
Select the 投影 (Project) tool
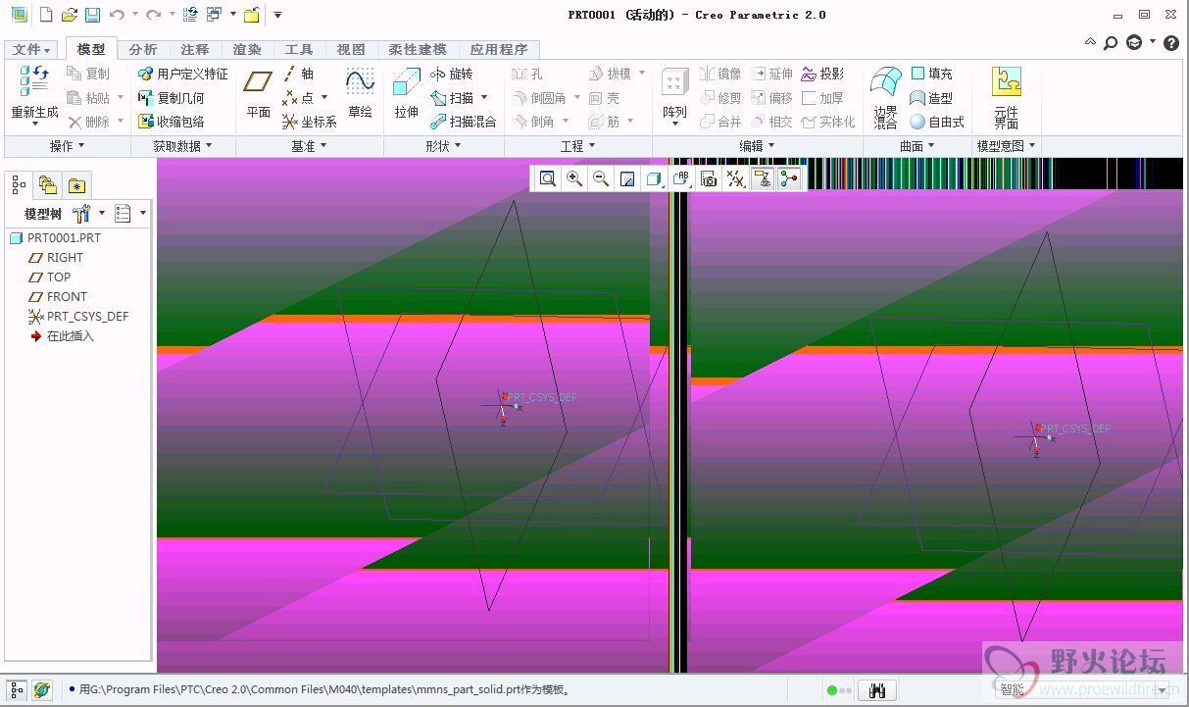pyautogui.click(x=822, y=74)
